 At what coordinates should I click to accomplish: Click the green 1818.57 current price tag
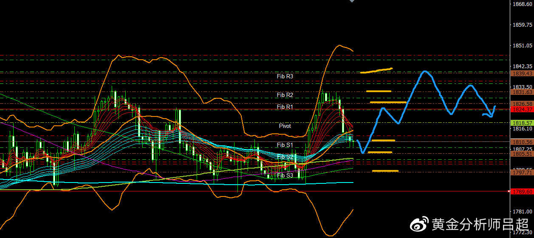522,123
